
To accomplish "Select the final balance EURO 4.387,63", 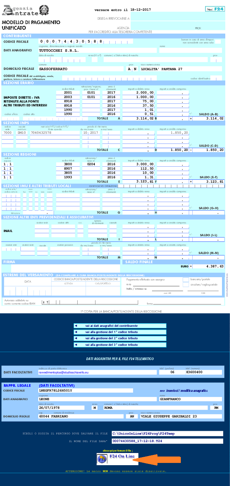I will [x=209, y=267].
